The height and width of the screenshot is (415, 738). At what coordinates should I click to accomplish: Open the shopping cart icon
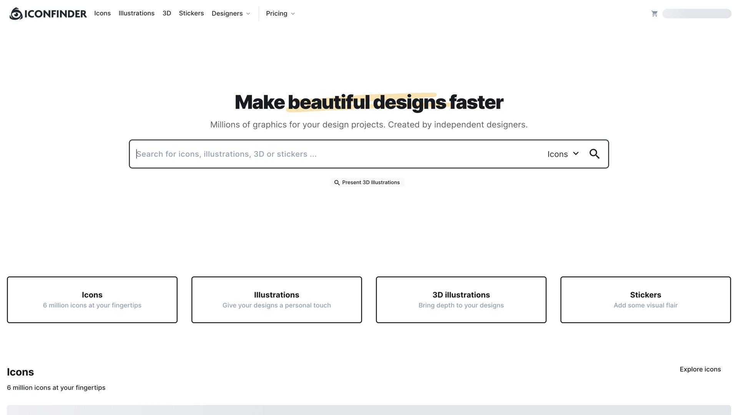655,13
